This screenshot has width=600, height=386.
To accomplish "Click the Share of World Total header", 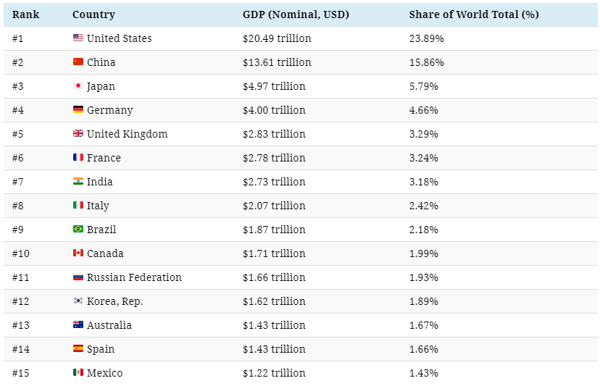I will [x=474, y=14].
